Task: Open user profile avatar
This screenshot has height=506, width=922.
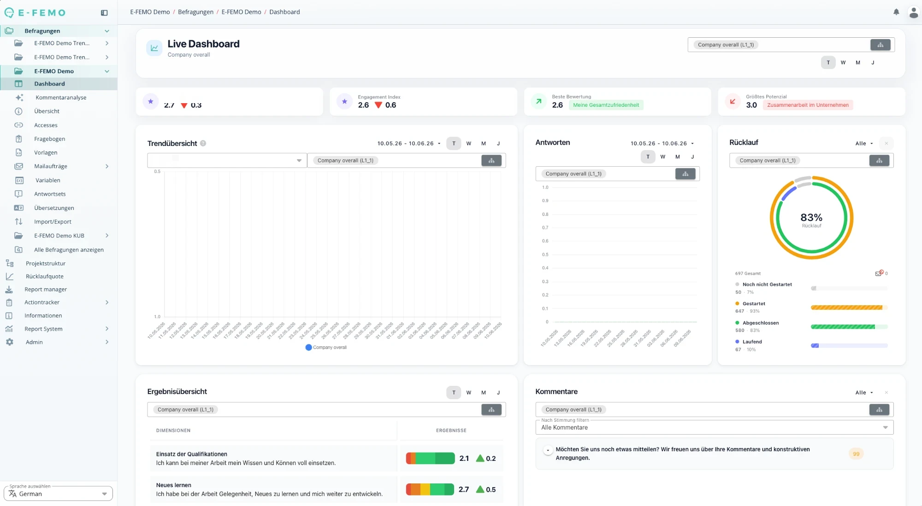Action: [x=913, y=12]
